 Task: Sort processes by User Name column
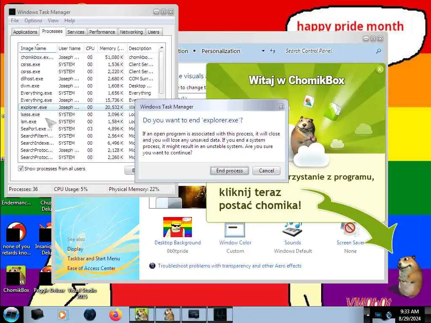[69, 48]
